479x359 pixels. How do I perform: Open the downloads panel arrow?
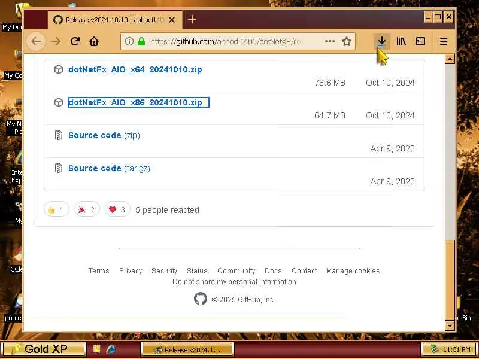(x=382, y=41)
